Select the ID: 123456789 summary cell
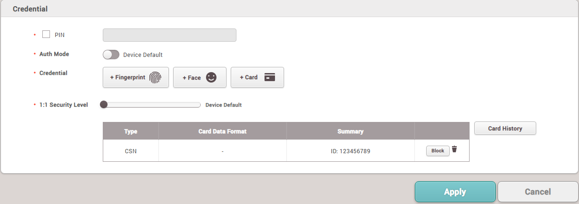579x204 pixels. pyautogui.click(x=350, y=151)
